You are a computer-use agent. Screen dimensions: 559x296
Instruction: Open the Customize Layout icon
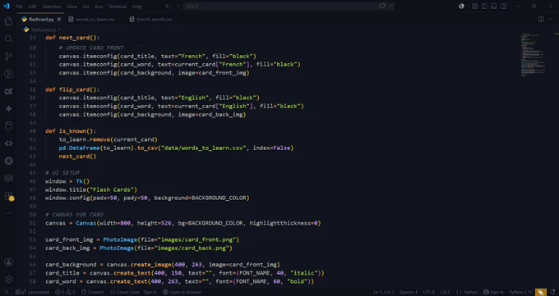click(x=474, y=6)
